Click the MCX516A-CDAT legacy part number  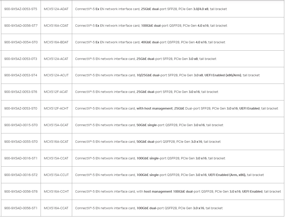pyautogui.click(x=56, y=26)
